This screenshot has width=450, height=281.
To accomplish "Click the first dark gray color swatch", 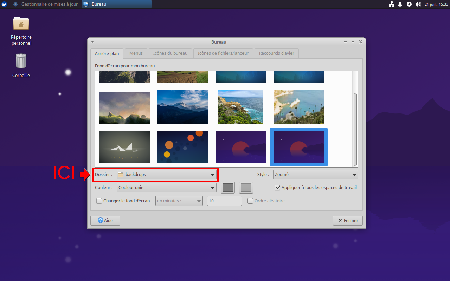I will coord(228,188).
